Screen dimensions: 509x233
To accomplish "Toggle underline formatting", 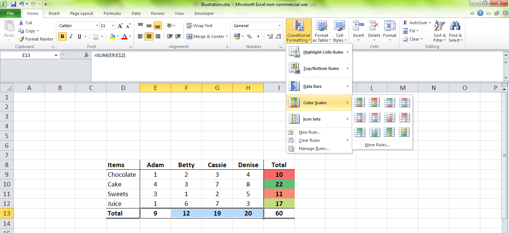I will point(79,36).
